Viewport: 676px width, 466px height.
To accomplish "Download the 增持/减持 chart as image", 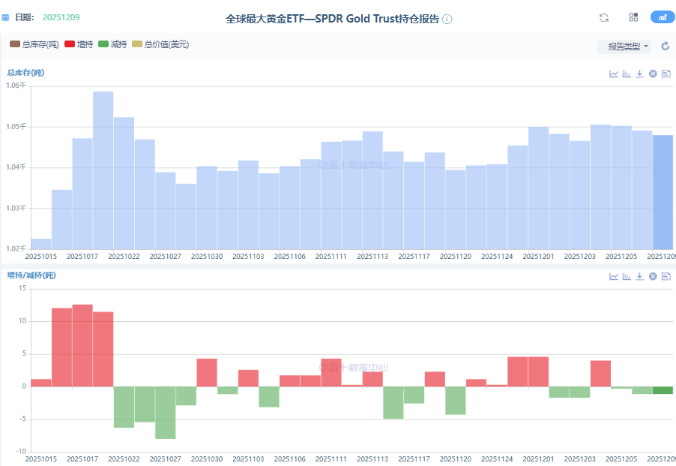I will click(x=640, y=276).
